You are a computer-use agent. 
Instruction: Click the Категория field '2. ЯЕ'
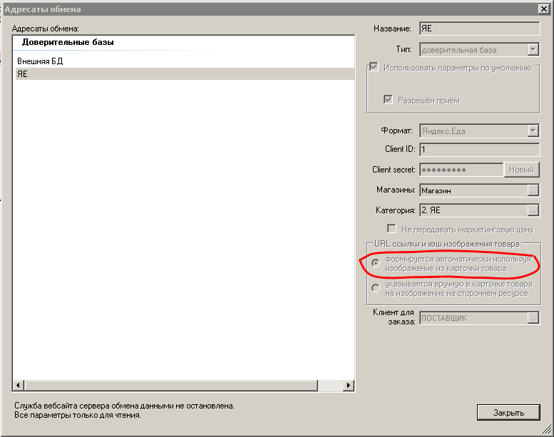[x=474, y=210]
